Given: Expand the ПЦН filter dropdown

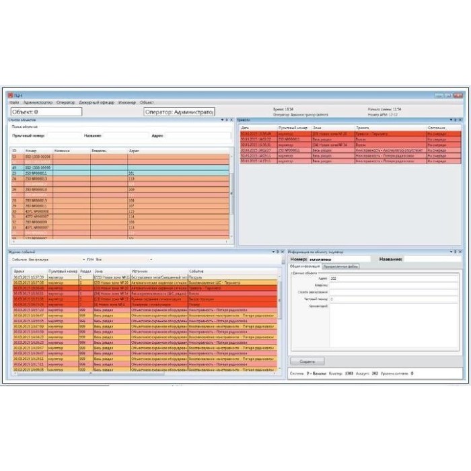Looking at the screenshot, I should click(x=151, y=259).
